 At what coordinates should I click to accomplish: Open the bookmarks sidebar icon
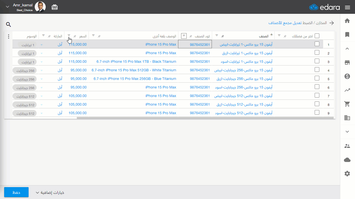[x=347, y=35]
